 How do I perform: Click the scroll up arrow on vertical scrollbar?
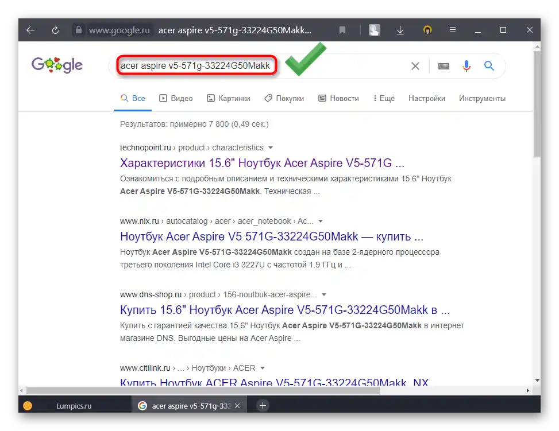537,46
